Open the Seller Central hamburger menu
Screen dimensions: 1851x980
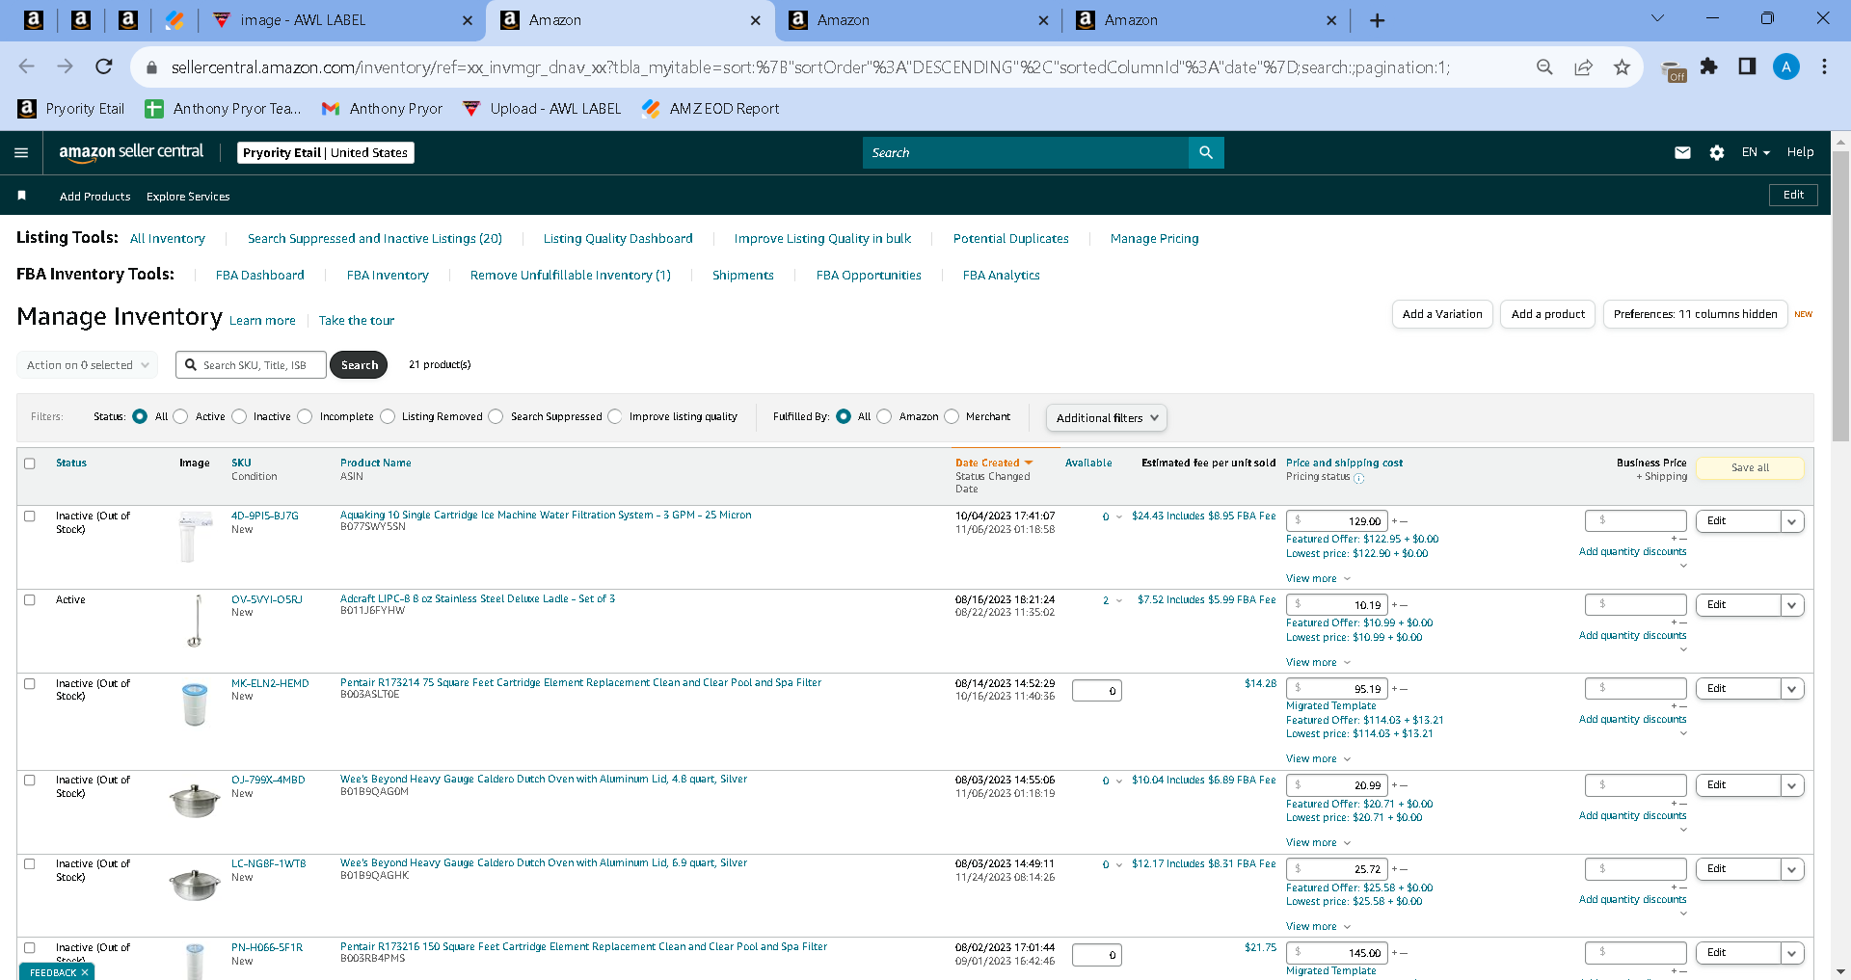21,152
